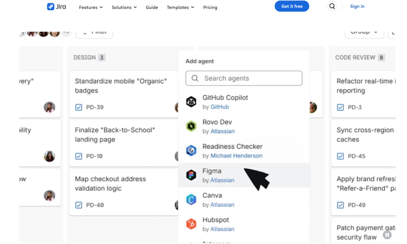Click the DESIGN column header
The width and height of the screenshot is (407, 244).
85,58
